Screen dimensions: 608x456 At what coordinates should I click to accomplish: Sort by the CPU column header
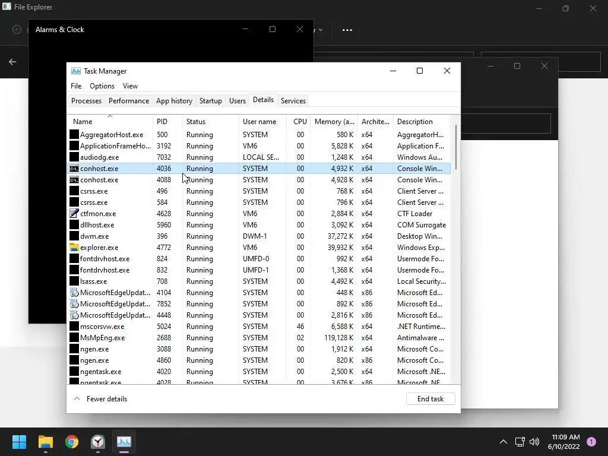pyautogui.click(x=299, y=122)
